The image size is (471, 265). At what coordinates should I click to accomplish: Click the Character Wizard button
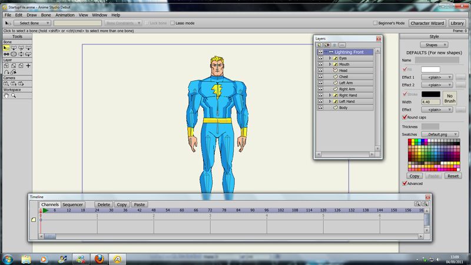(427, 23)
